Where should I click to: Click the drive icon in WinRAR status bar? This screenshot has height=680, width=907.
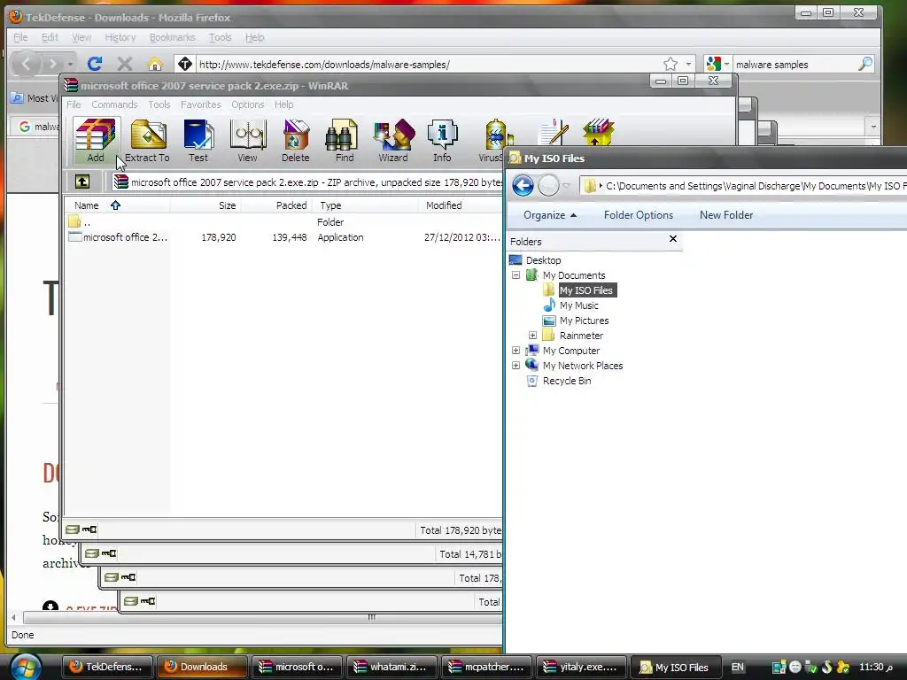[x=73, y=529]
